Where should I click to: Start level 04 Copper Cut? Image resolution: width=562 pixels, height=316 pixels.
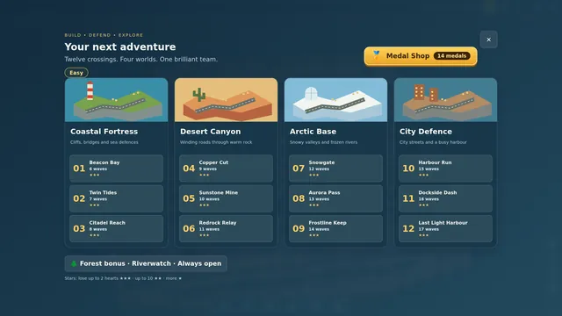tap(226, 169)
